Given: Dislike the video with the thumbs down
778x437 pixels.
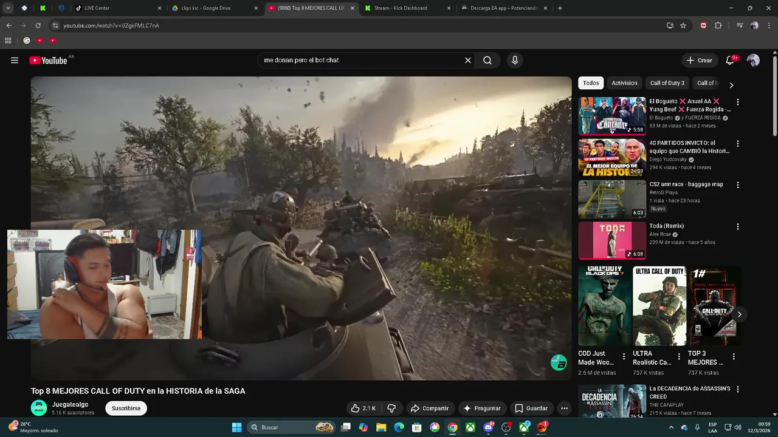Looking at the screenshot, I should click(391, 408).
